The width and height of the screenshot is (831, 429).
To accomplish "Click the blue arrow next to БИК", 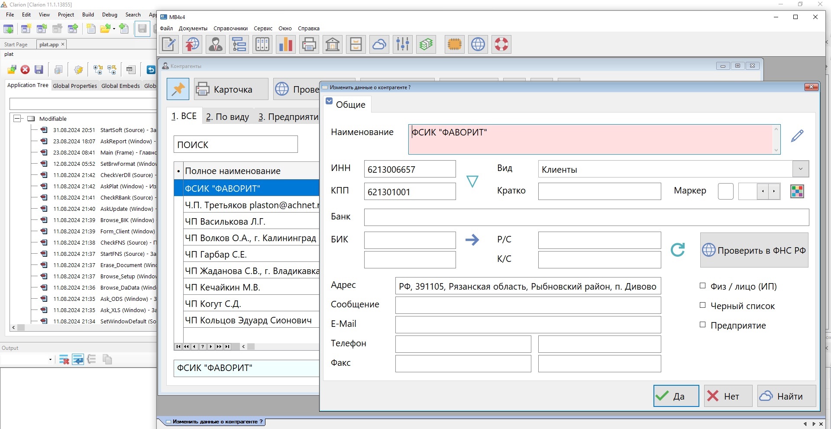I will tap(472, 240).
